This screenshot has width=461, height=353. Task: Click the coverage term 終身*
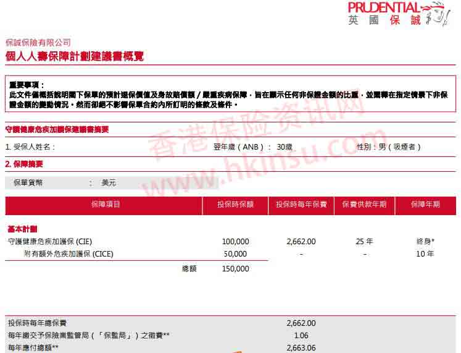(425, 242)
